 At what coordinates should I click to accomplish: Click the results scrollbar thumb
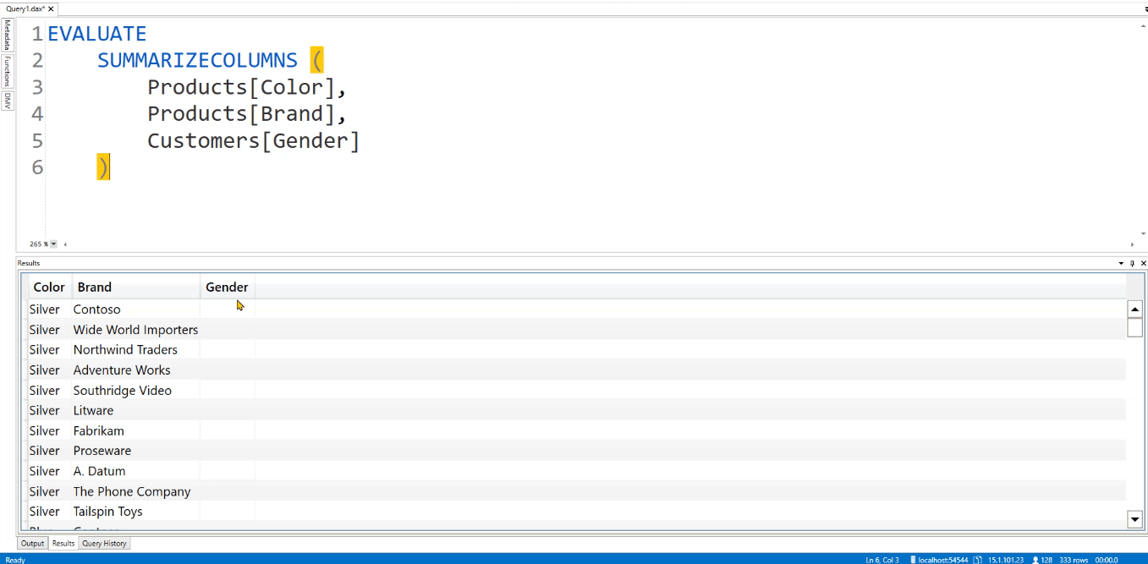tap(1134, 328)
